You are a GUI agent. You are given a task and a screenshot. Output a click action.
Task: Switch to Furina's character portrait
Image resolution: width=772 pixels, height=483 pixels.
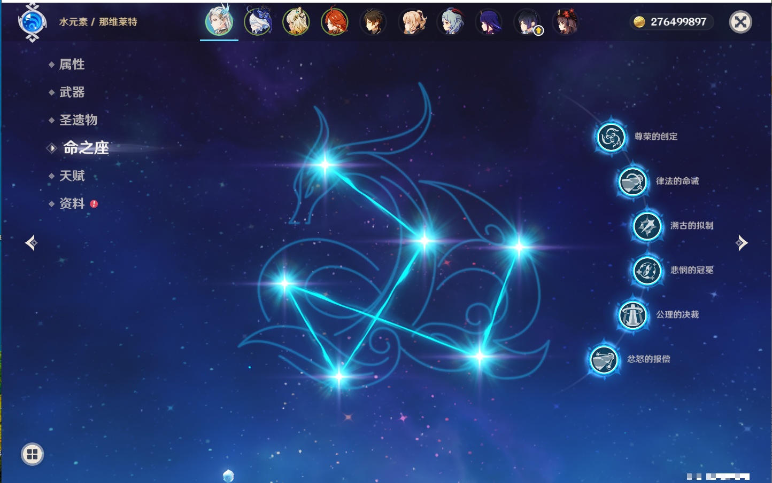258,22
